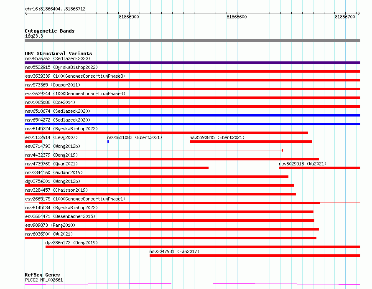Select nsv573365 (Cooper2011) variant label

[53, 85]
